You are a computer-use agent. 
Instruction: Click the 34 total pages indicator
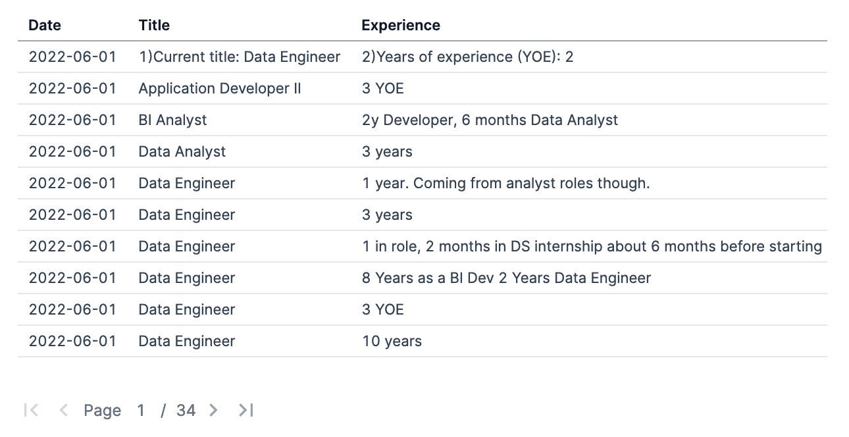pos(186,410)
